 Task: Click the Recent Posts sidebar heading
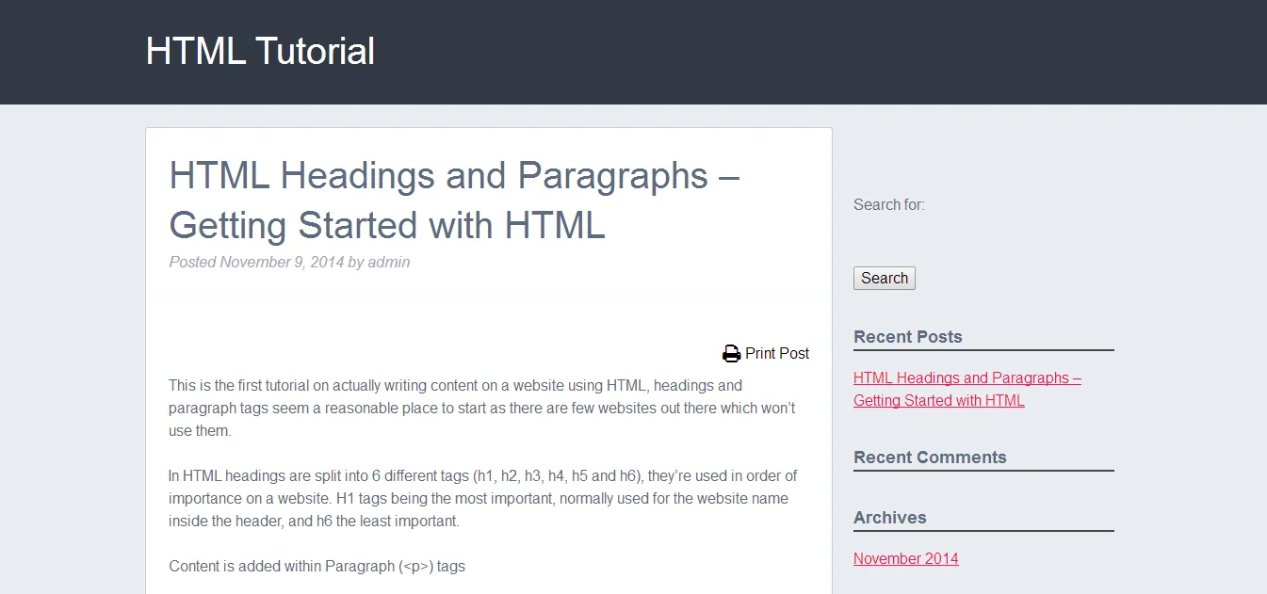point(908,336)
